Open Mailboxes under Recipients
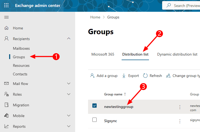The width and height of the screenshot is (200, 132). (21, 48)
